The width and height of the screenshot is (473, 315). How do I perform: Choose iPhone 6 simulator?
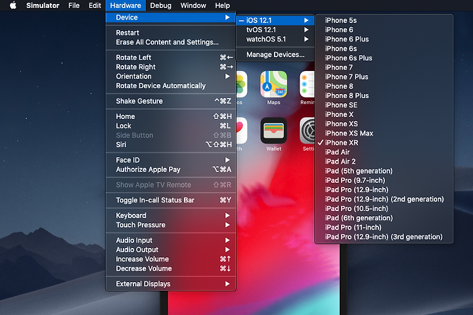click(x=384, y=30)
